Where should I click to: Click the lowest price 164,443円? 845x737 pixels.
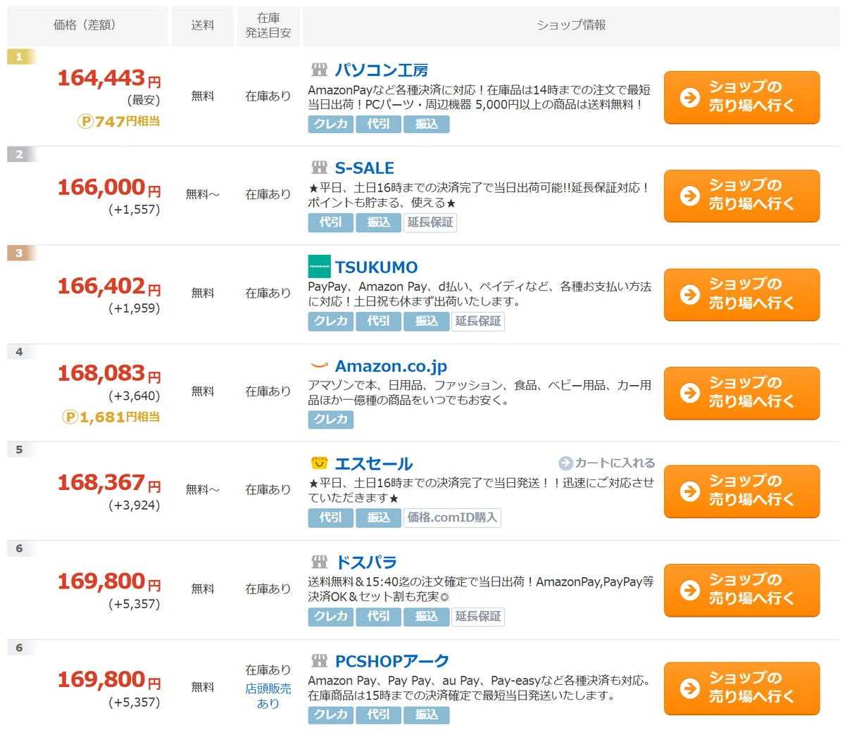[x=109, y=78]
